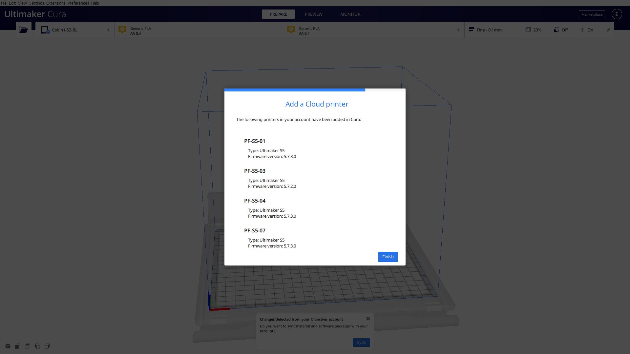
Task: Click the profile edit pencil icon
Action: click(x=608, y=29)
